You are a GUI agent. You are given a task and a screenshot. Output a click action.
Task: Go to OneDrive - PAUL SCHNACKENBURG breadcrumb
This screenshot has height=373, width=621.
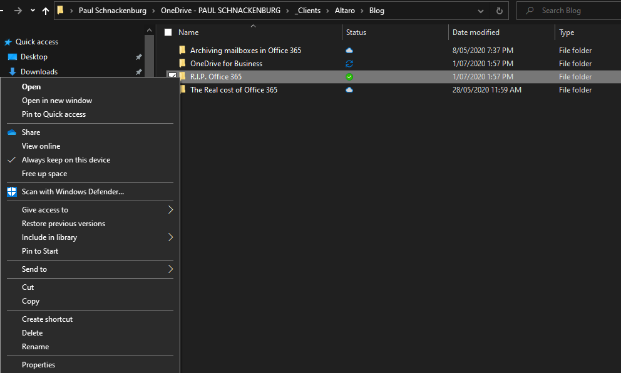(x=220, y=11)
